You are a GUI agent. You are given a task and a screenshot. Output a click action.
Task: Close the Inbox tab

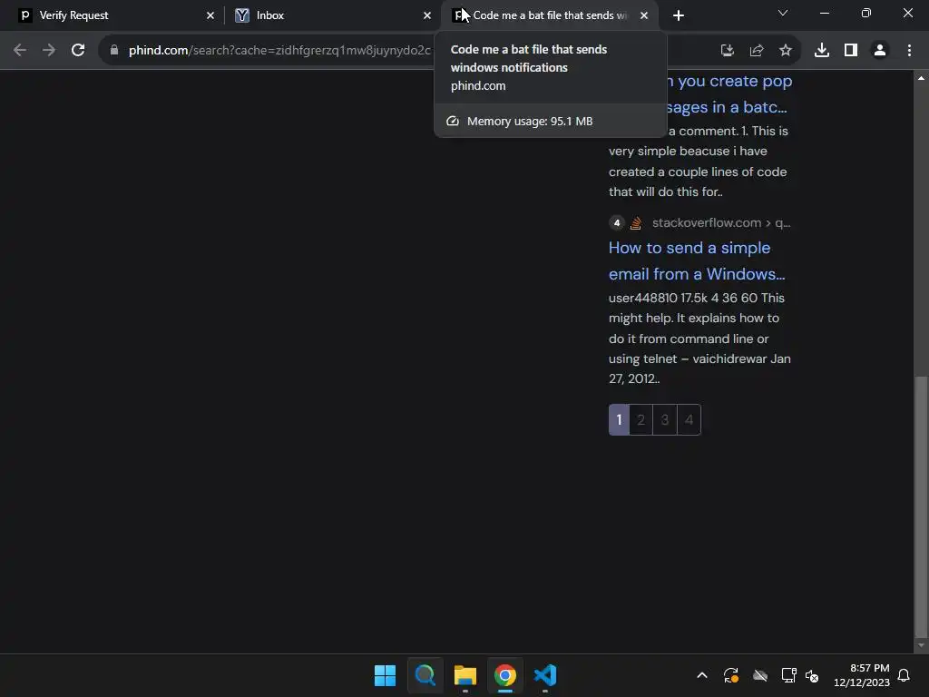(427, 15)
